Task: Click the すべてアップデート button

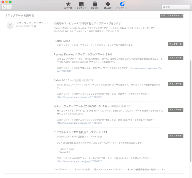Action: (x=170, y=15)
